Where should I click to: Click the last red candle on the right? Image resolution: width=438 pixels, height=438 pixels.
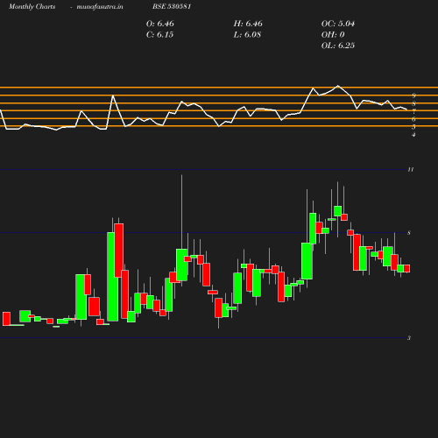pos(406,268)
